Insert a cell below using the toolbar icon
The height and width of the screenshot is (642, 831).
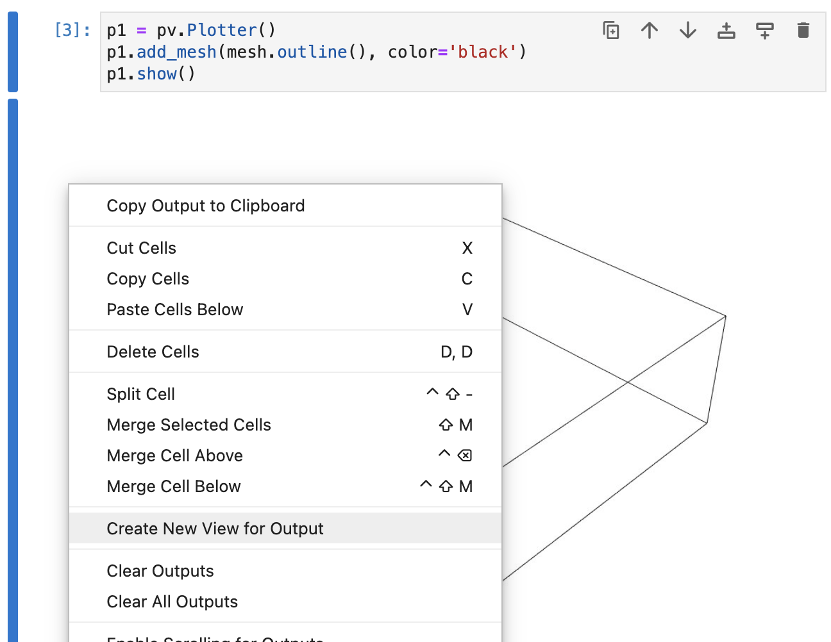[x=764, y=30]
